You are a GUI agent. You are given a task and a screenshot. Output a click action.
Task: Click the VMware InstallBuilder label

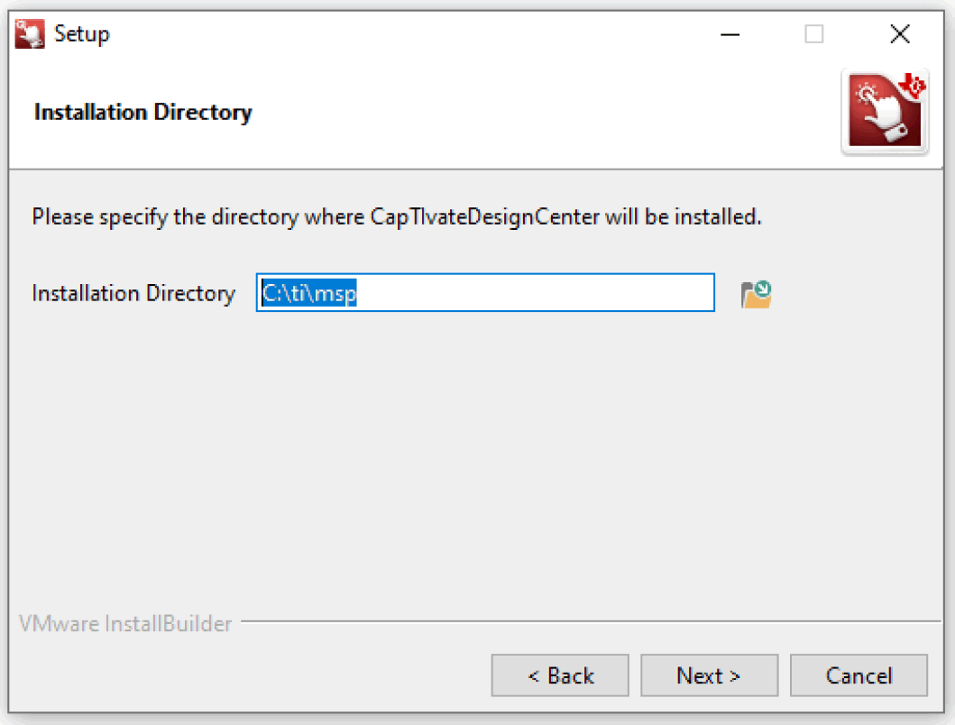(x=125, y=623)
